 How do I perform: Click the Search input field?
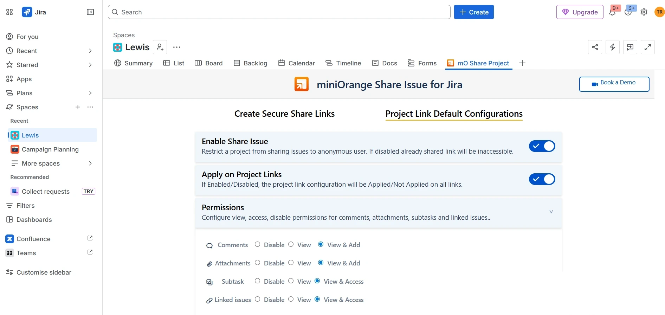[x=279, y=12]
